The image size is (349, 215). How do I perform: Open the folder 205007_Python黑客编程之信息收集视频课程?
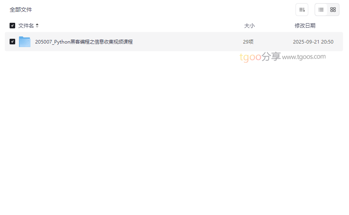[x=84, y=42]
